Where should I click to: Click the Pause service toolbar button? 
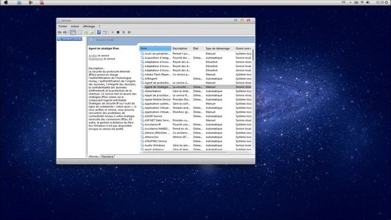(x=123, y=32)
